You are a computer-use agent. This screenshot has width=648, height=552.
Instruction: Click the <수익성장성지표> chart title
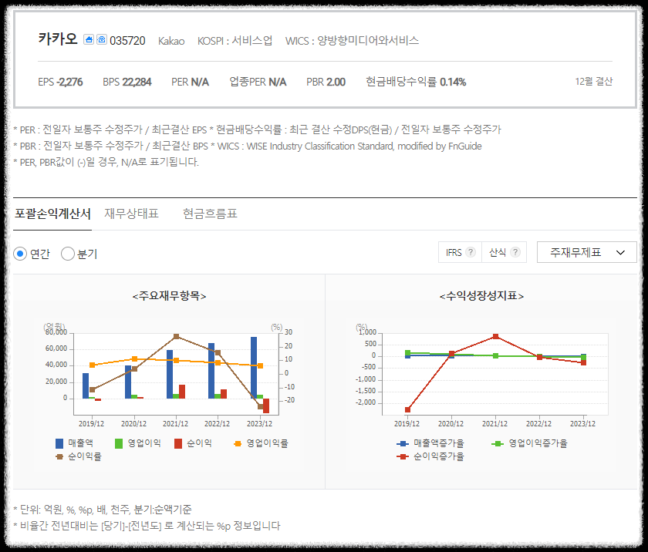(481, 295)
